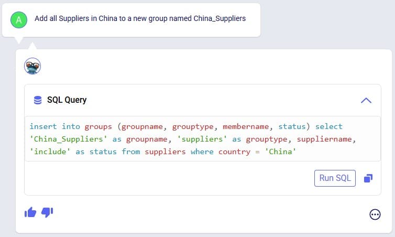The width and height of the screenshot is (395, 237).
Task: Give the response a thumbs up
Action: pos(30,212)
